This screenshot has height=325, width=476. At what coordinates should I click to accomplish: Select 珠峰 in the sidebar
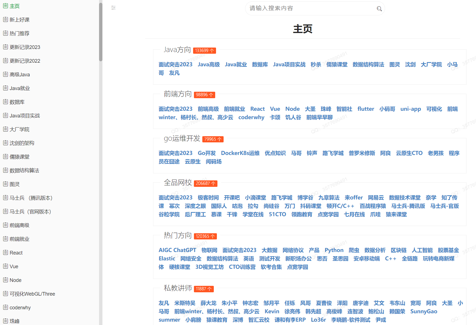point(15,321)
